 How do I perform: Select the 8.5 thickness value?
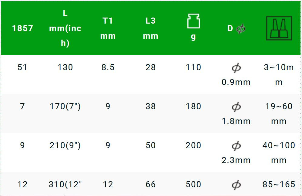click(x=108, y=67)
